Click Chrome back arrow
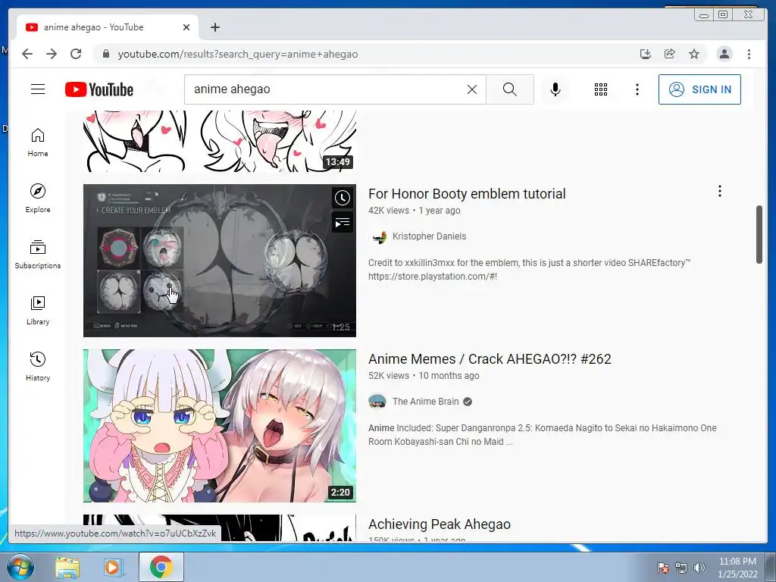Viewport: 776px width, 582px height. (27, 54)
